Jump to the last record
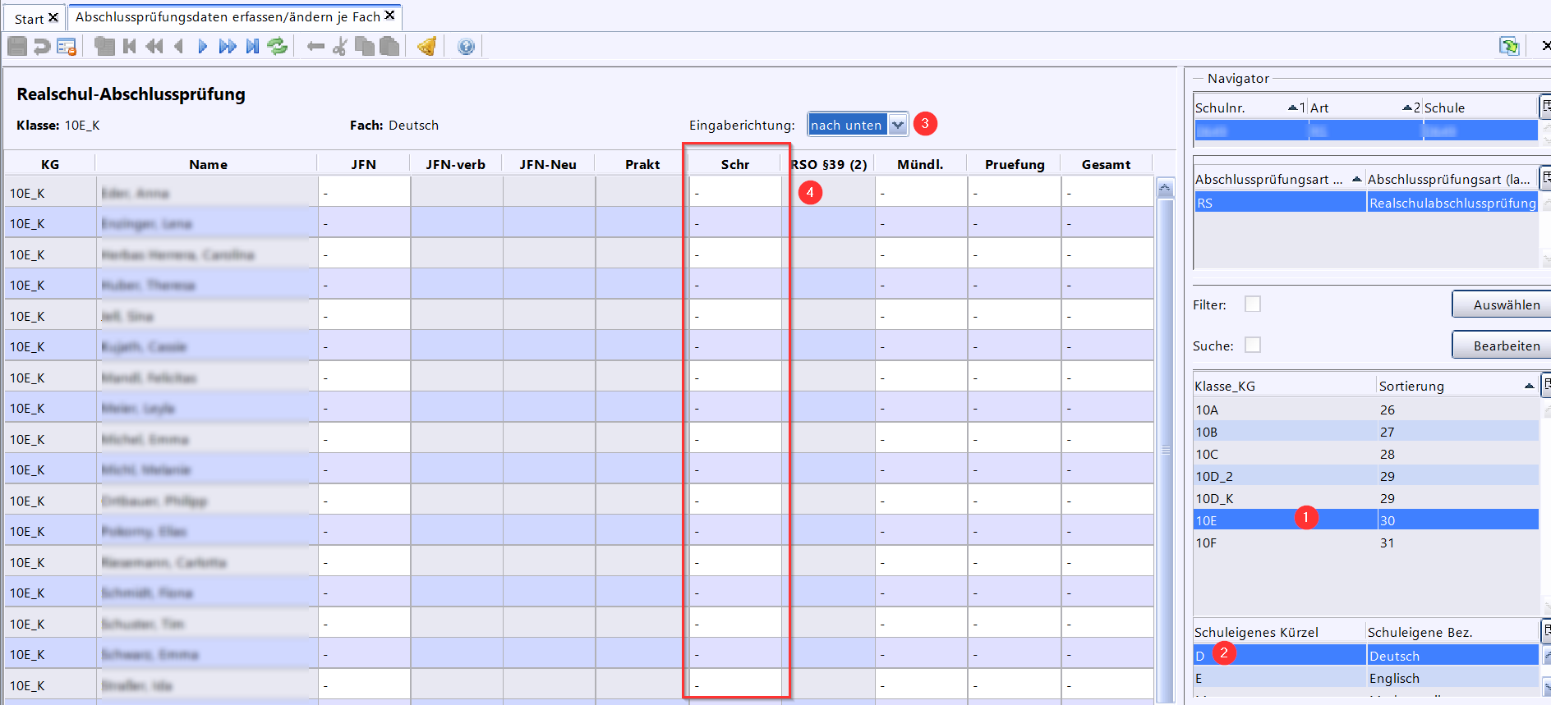1551x705 pixels. (x=253, y=47)
